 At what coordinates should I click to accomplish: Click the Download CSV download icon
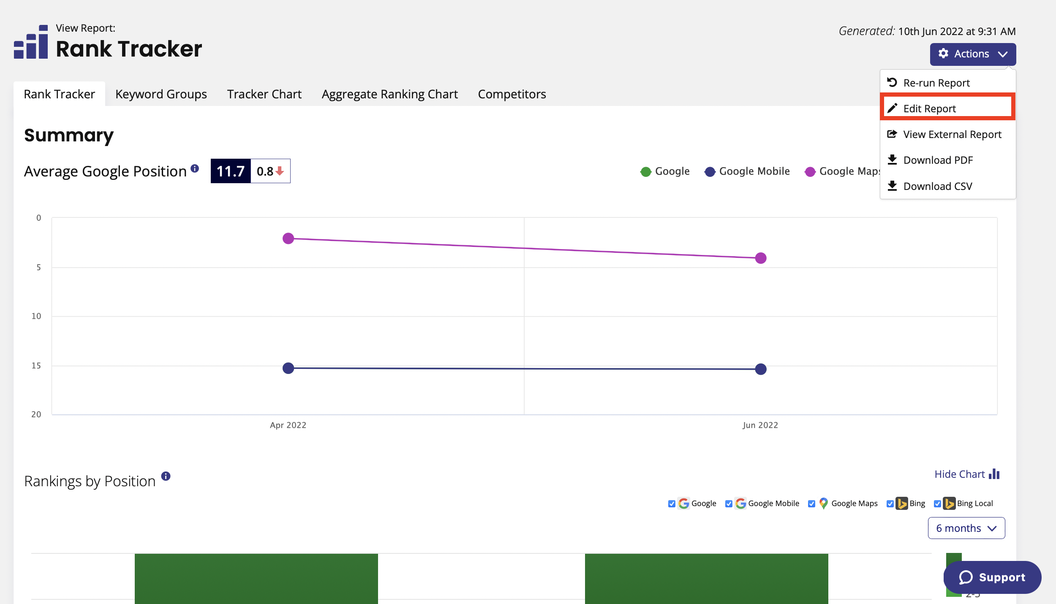point(892,186)
